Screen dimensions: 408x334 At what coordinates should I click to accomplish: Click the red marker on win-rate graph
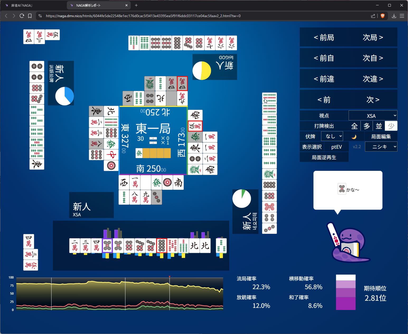tap(170, 277)
